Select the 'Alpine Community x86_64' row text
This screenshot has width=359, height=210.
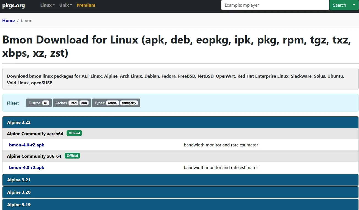[x=34, y=156]
